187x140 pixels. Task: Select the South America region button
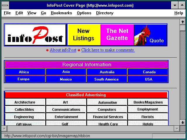pos(107,79)
